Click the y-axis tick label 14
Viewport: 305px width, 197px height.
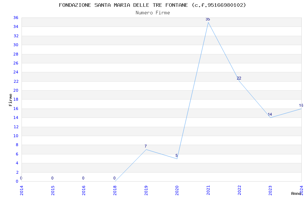click(16, 117)
